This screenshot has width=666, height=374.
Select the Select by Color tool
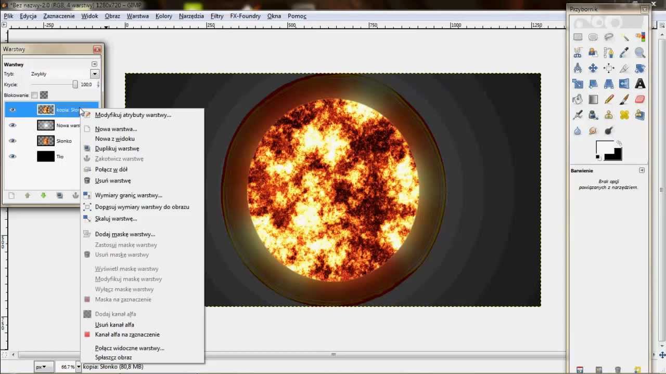pos(640,37)
